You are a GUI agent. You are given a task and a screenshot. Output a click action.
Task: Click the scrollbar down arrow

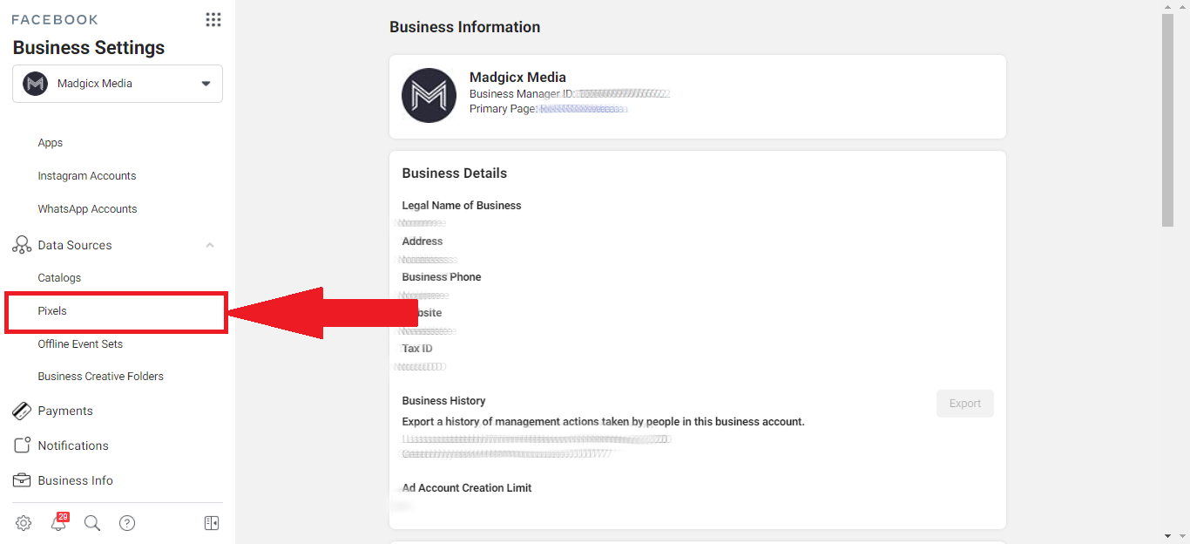coord(1168,535)
